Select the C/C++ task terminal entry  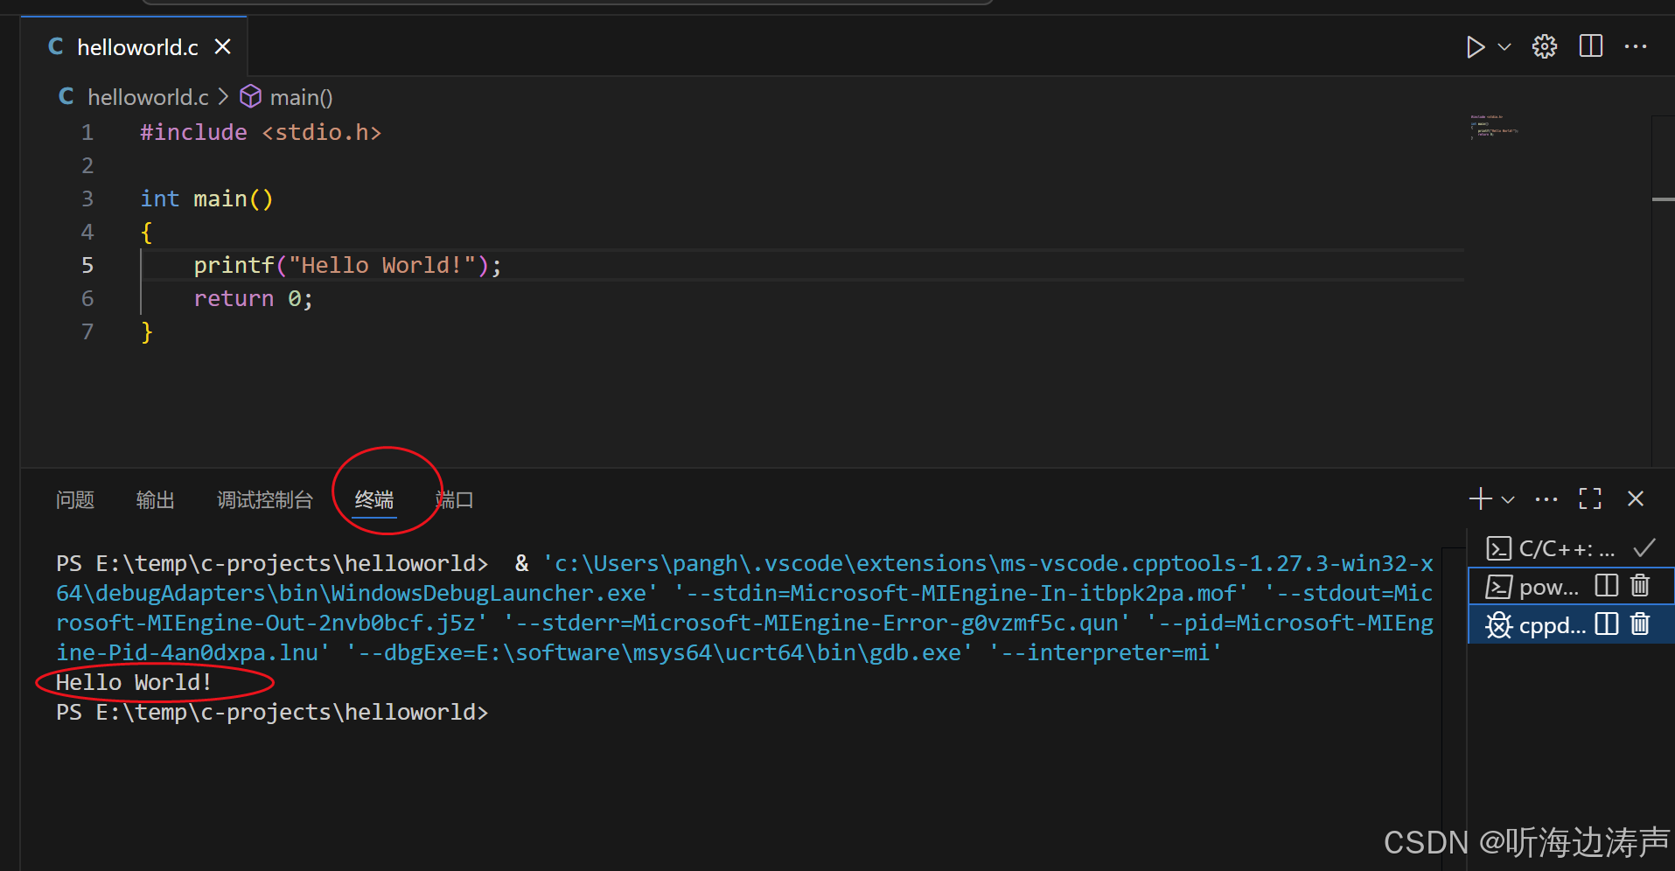click(1571, 549)
